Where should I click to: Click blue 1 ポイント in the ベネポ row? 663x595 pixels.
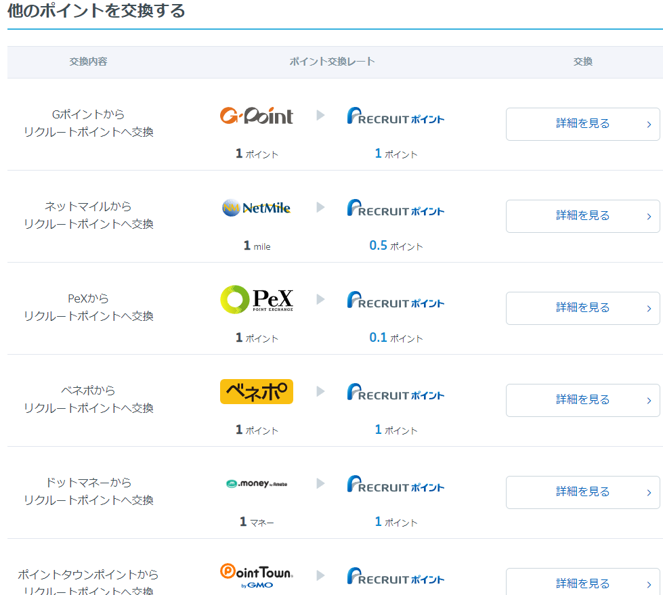point(395,430)
